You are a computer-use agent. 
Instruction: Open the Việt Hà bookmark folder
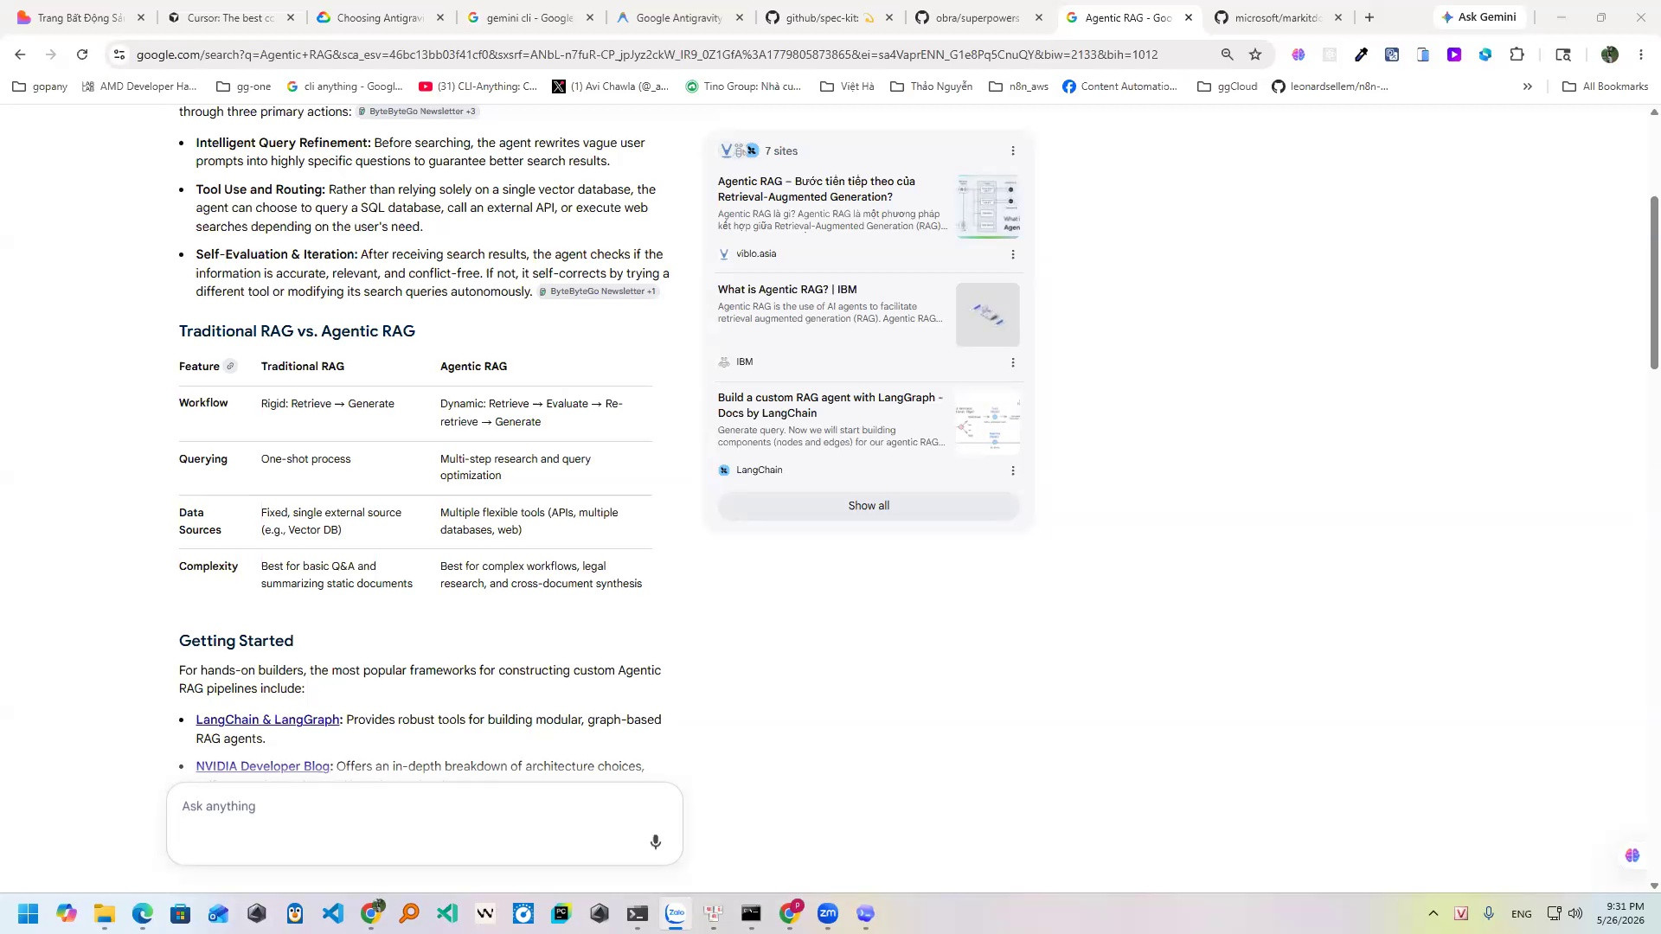tap(847, 86)
